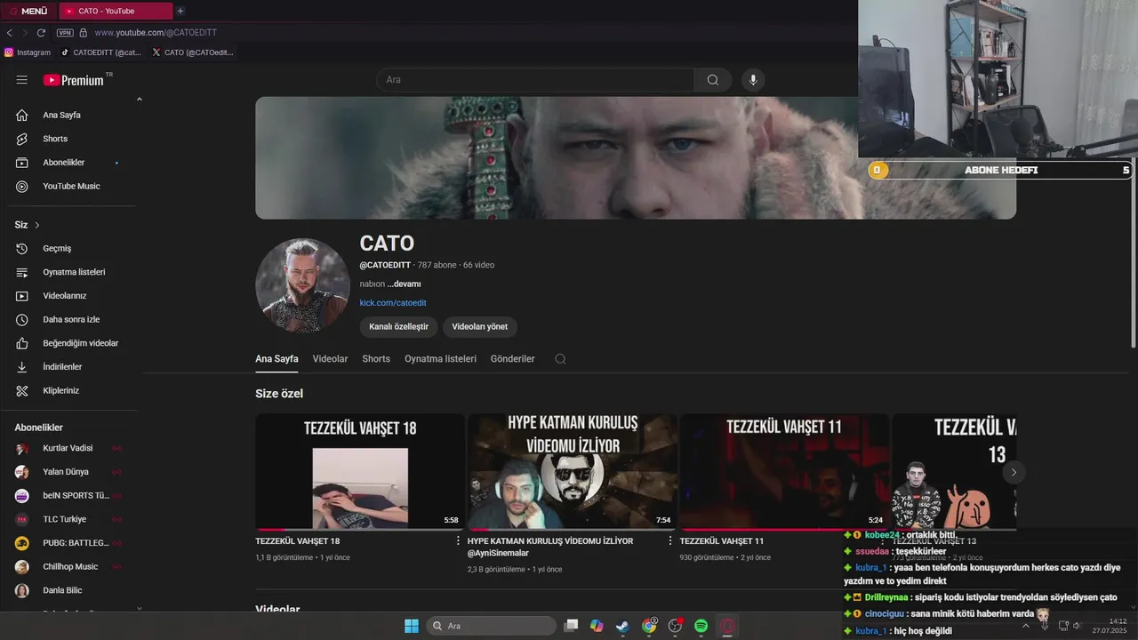Switch to the Gönderiler channel tab
This screenshot has height=640, width=1138.
512,359
